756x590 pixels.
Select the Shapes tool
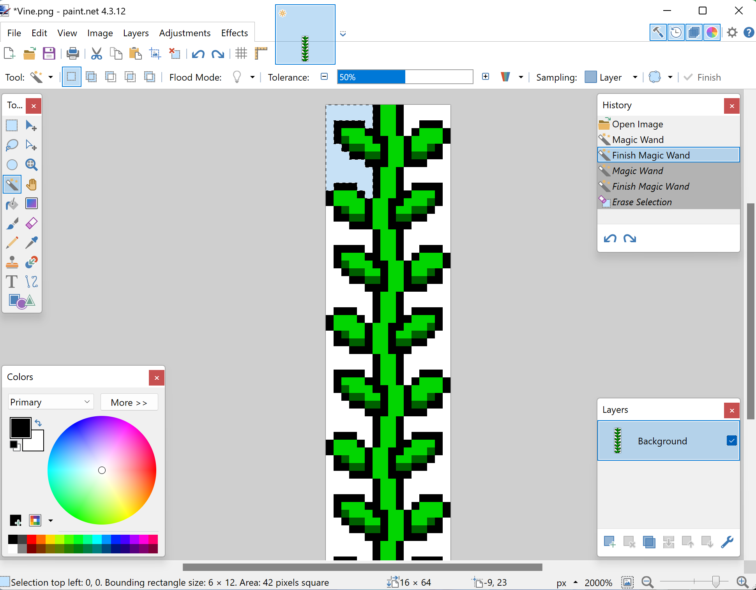pos(22,301)
